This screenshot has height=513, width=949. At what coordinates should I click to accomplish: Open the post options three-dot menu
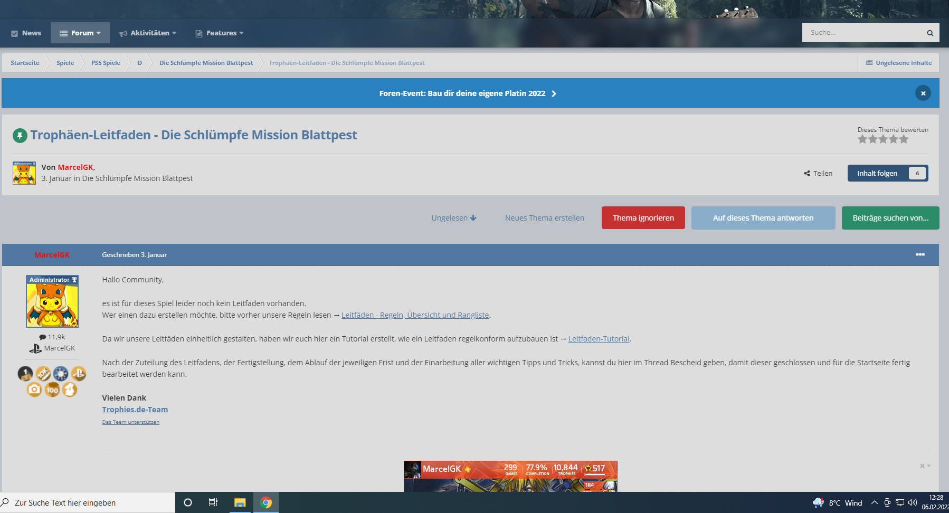click(x=920, y=254)
